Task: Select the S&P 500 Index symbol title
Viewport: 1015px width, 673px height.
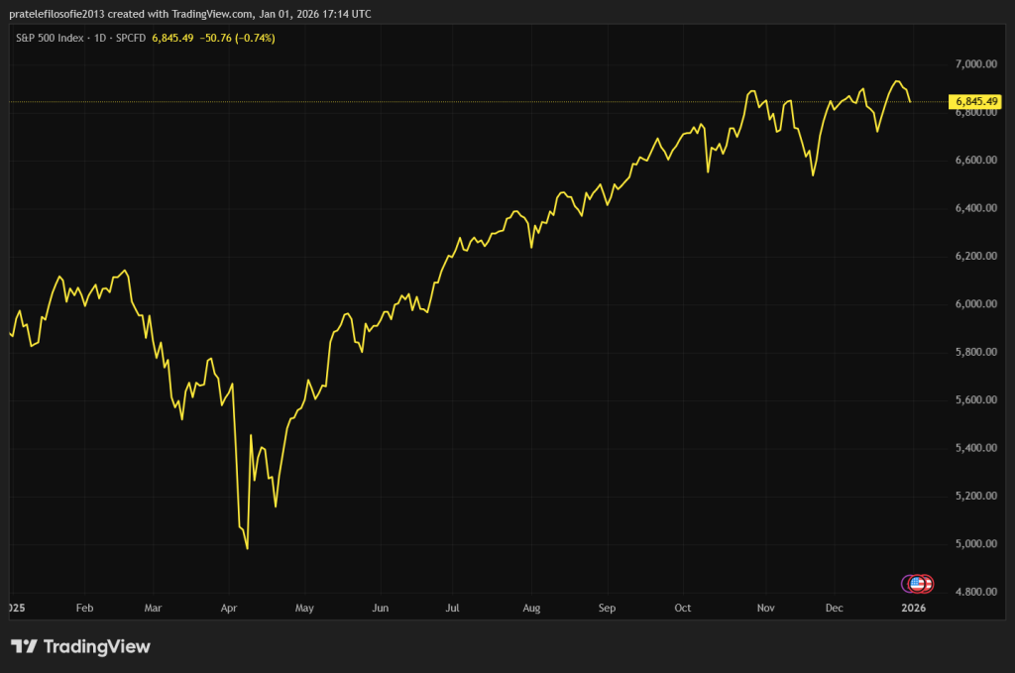Action: (49, 38)
